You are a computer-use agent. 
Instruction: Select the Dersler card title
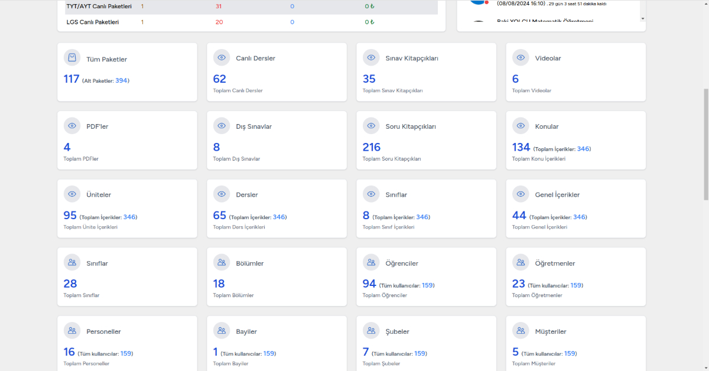click(247, 195)
